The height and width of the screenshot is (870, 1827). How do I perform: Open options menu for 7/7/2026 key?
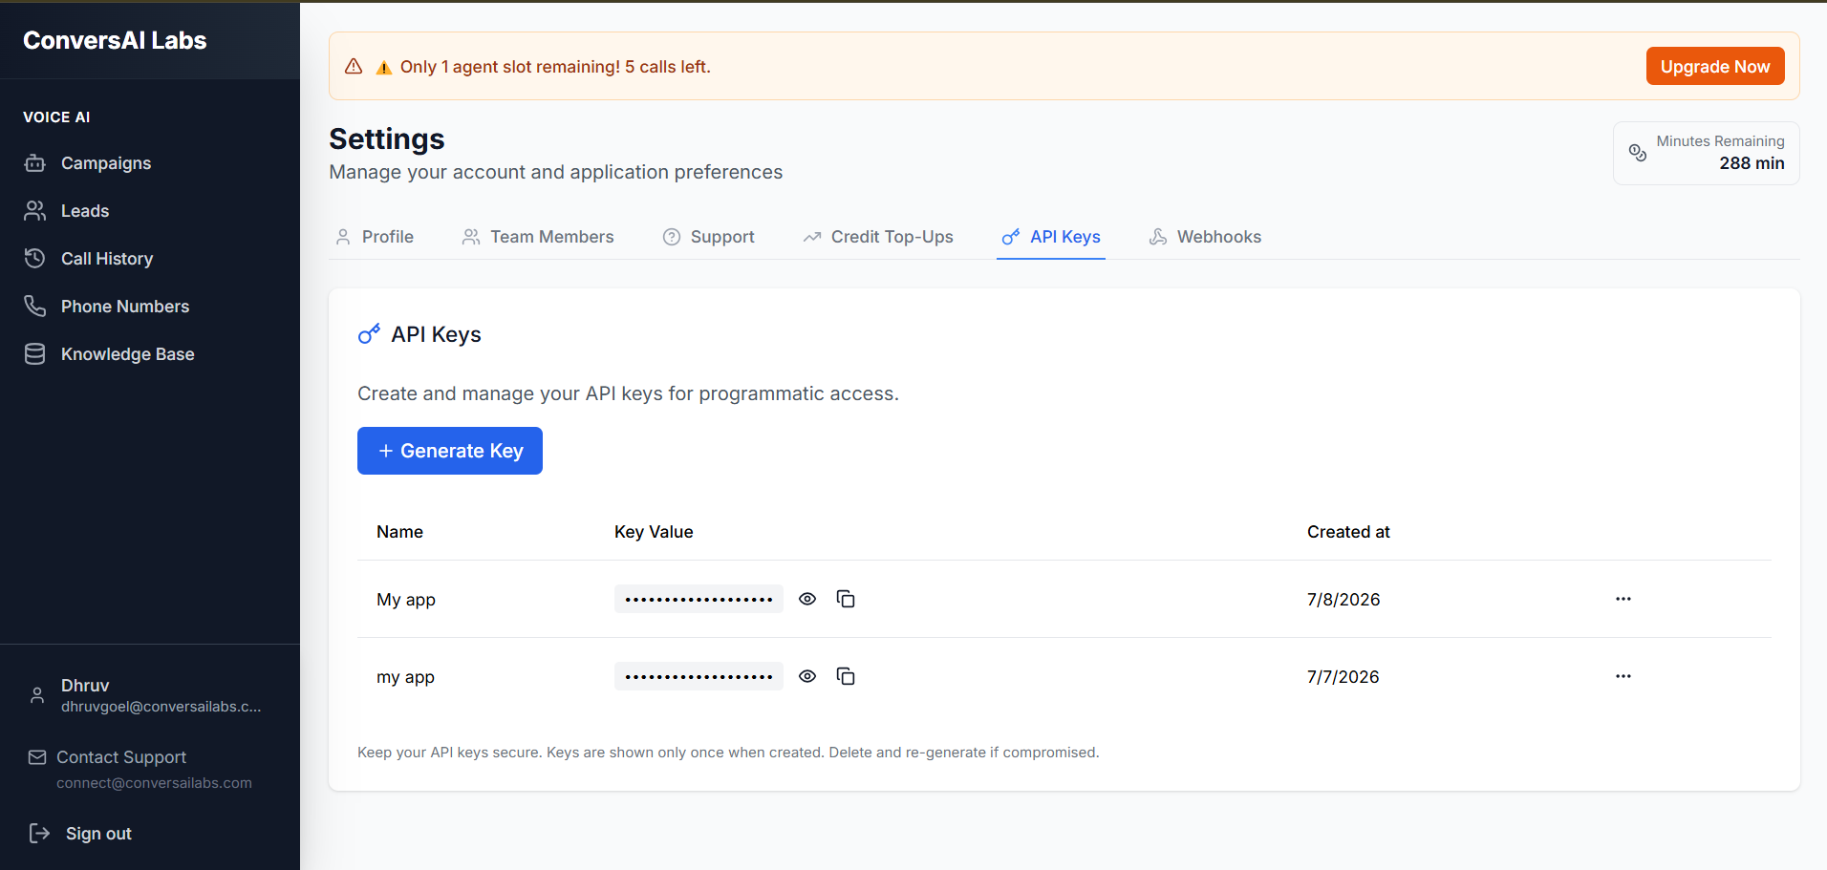(x=1623, y=676)
